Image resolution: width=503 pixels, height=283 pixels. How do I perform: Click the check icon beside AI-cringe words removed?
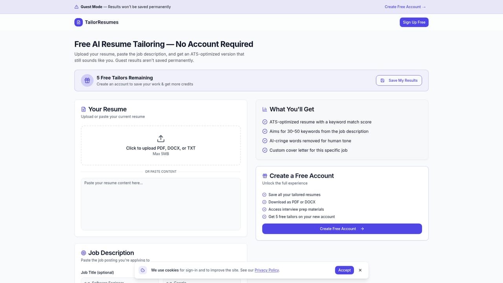(x=265, y=141)
